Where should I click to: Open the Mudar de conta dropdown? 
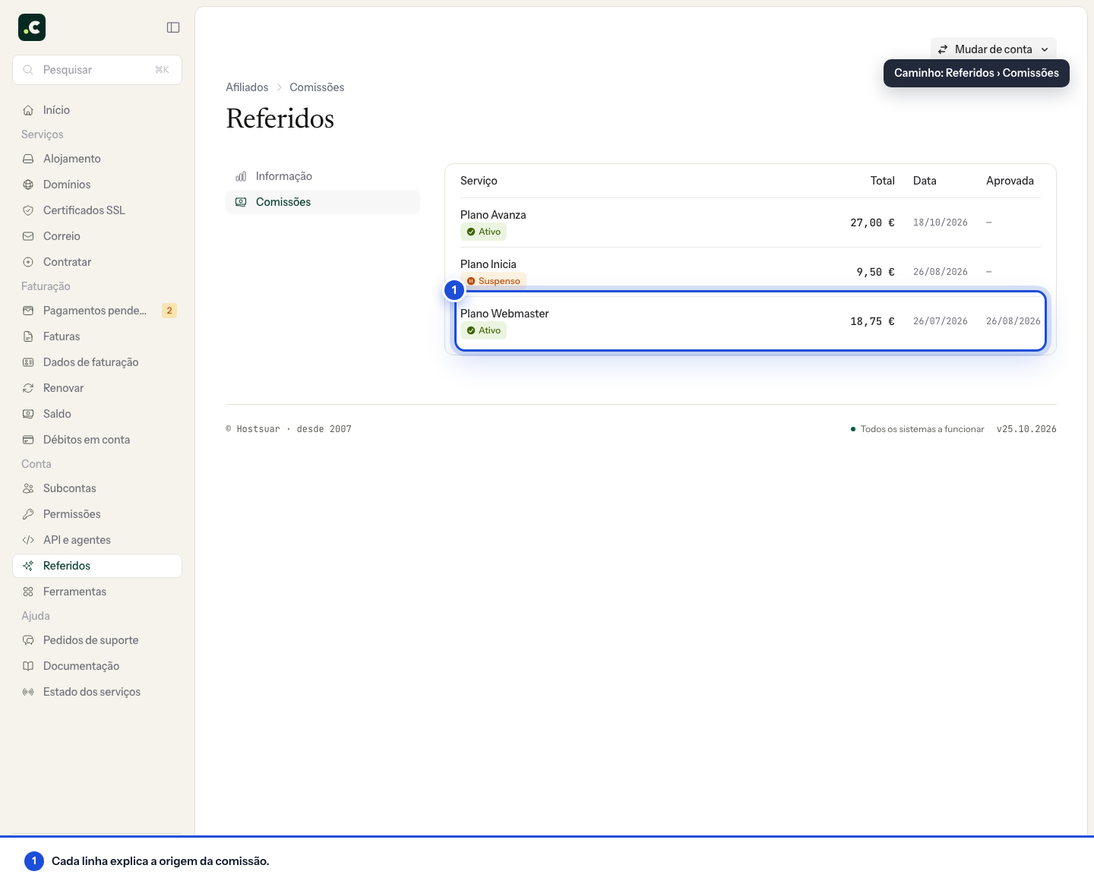pos(993,49)
